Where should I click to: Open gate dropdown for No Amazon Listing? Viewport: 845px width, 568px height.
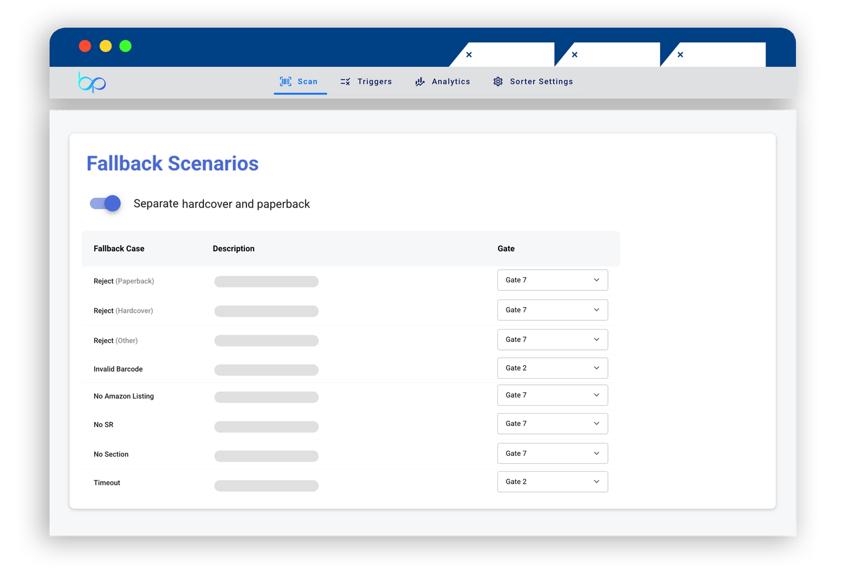[552, 395]
